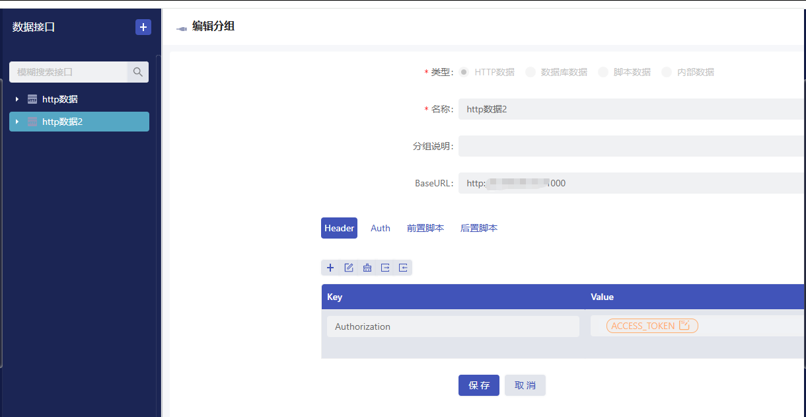Click the magnifier icon in sidebar search

click(x=137, y=72)
